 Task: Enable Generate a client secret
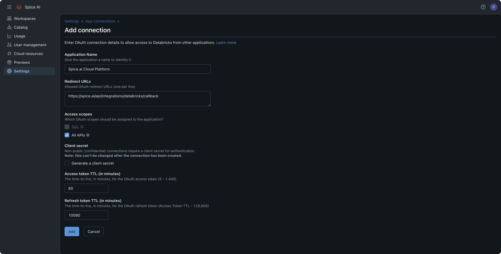(67, 163)
